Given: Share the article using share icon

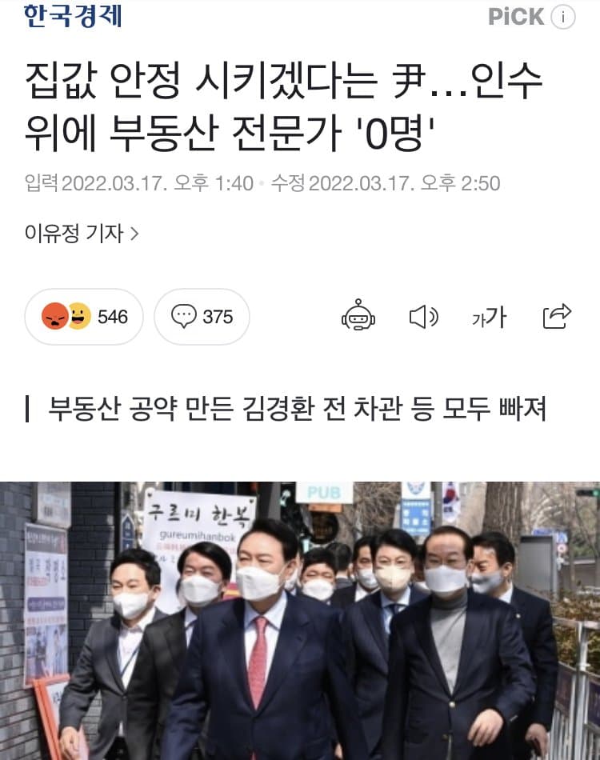Looking at the screenshot, I should click(x=557, y=316).
